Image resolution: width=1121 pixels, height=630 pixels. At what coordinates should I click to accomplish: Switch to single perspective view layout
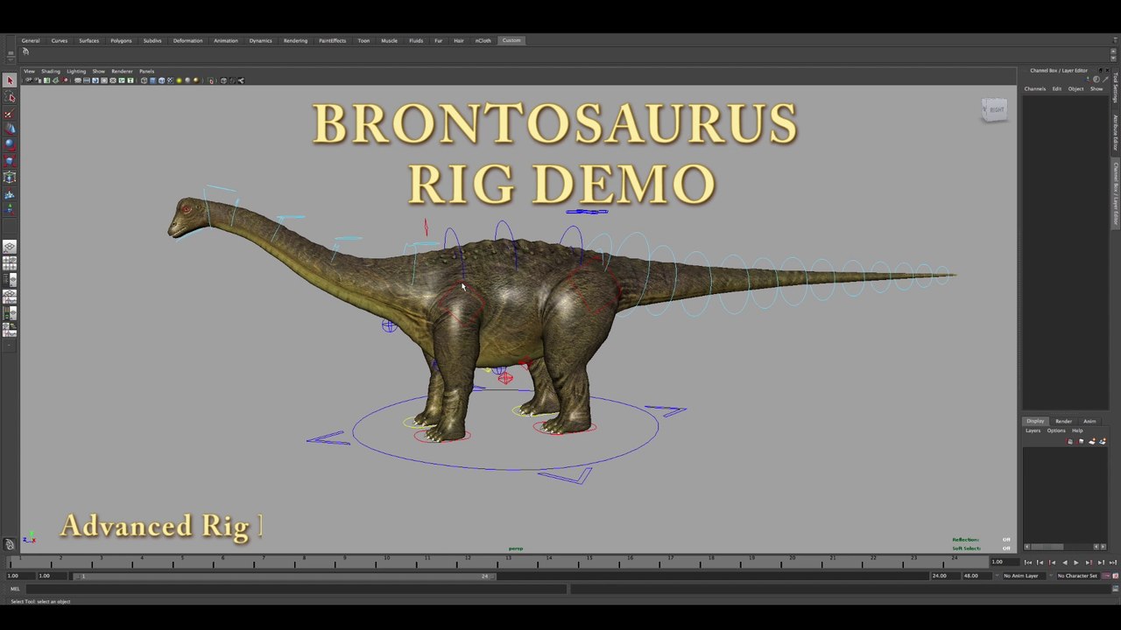[10, 248]
